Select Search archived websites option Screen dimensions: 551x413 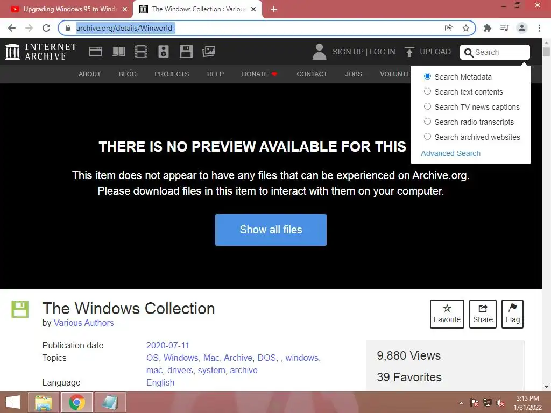[427, 137]
